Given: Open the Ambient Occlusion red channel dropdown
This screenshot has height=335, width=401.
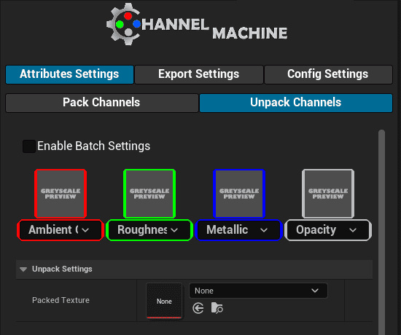Looking at the screenshot, I should pyautogui.click(x=61, y=230).
